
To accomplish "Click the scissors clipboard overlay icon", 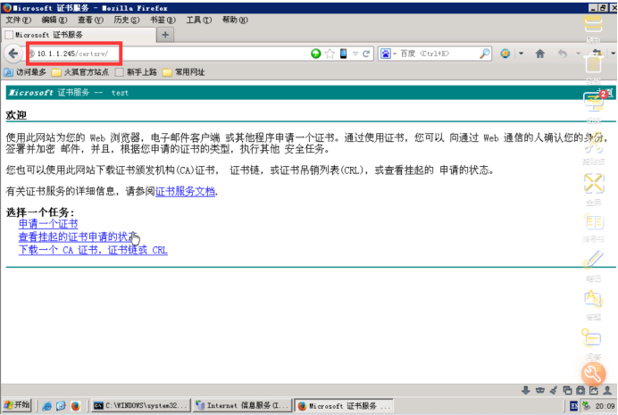I will [x=594, y=144].
